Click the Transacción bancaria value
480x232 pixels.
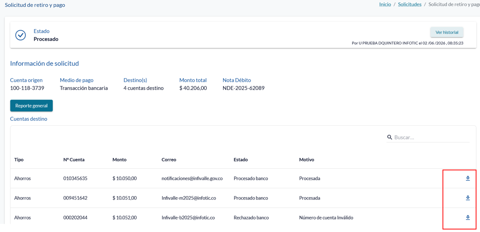[84, 88]
